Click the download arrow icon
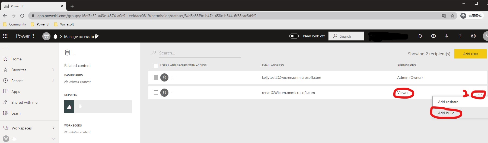This screenshot has height=143, width=488. 446,36
